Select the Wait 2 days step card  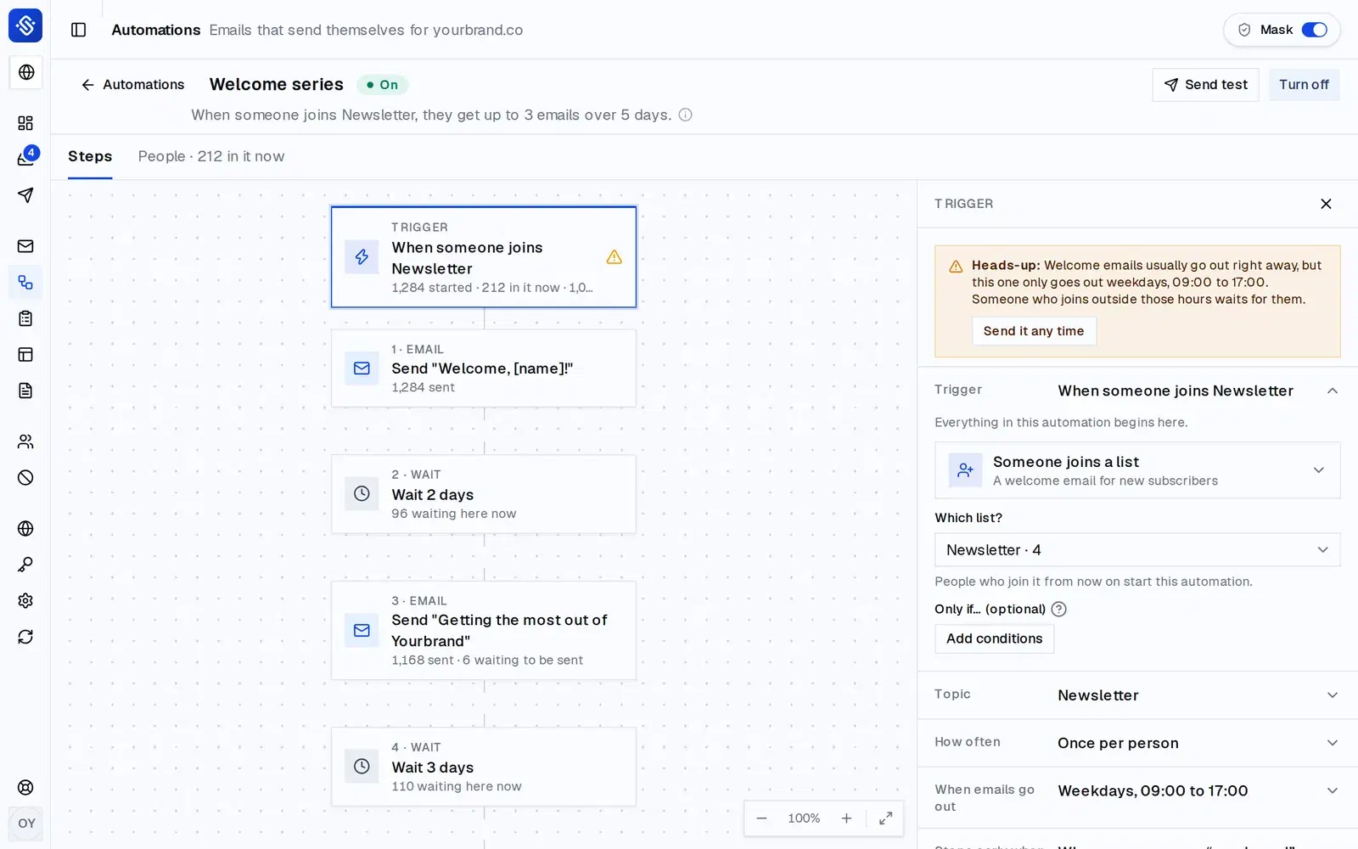484,494
